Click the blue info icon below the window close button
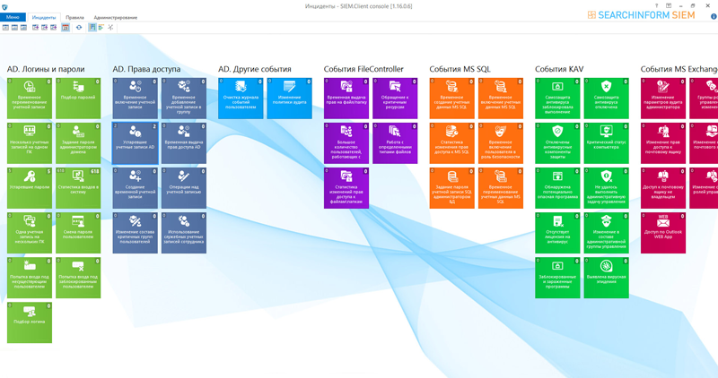The image size is (718, 378). tap(714, 16)
